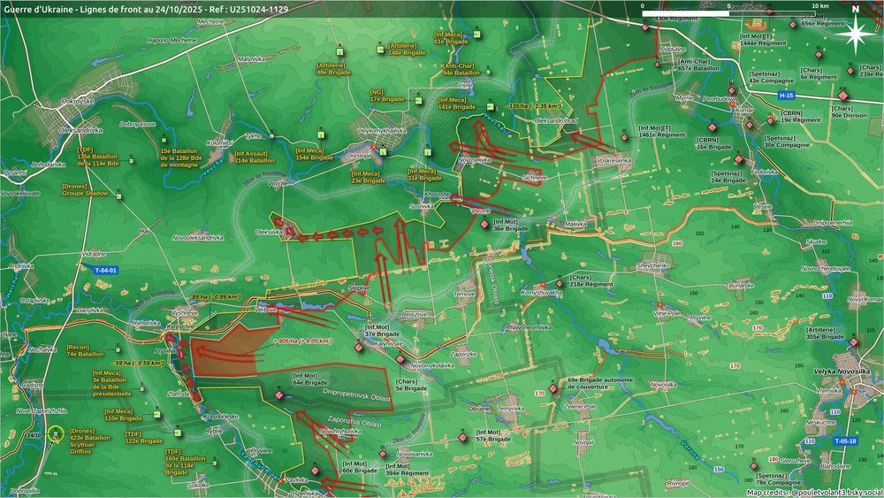
Task: Select the 214e Bataillon Inf.Assaut marker
Action: click(271, 136)
